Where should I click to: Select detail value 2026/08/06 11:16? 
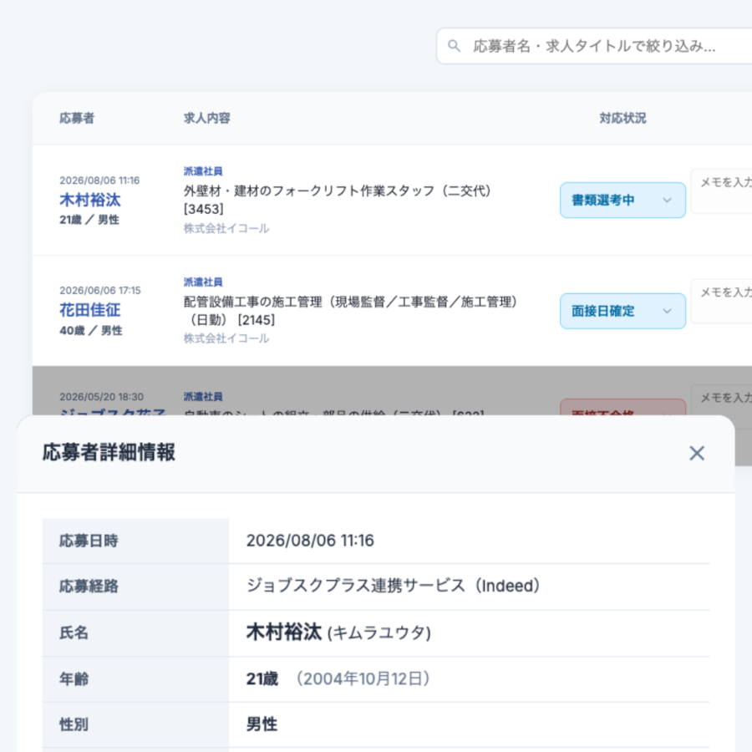point(310,541)
